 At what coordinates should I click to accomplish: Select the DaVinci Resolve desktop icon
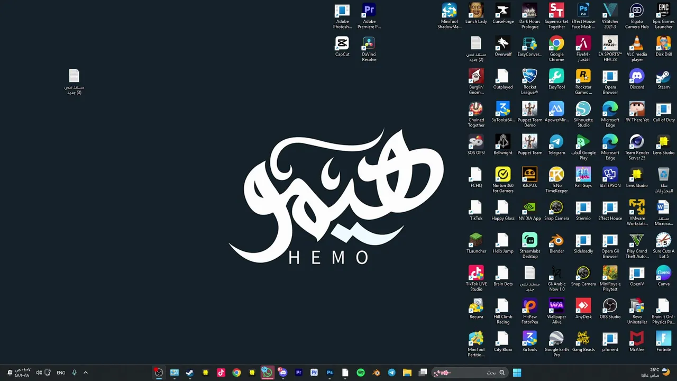(x=369, y=49)
